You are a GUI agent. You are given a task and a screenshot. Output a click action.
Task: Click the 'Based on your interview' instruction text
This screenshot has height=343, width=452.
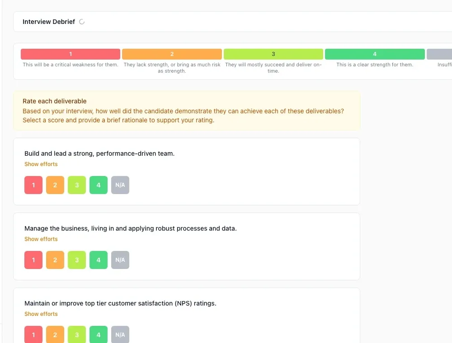pos(184,116)
